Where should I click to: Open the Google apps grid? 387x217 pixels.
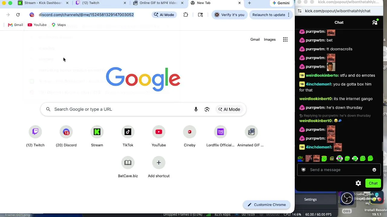point(285,39)
